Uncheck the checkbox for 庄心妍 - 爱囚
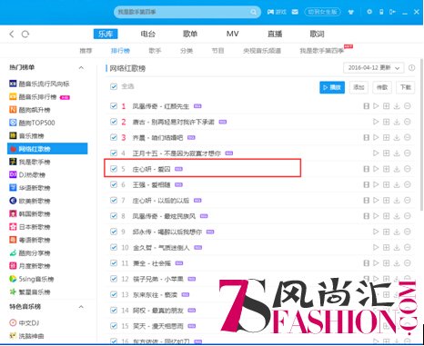 (x=114, y=169)
